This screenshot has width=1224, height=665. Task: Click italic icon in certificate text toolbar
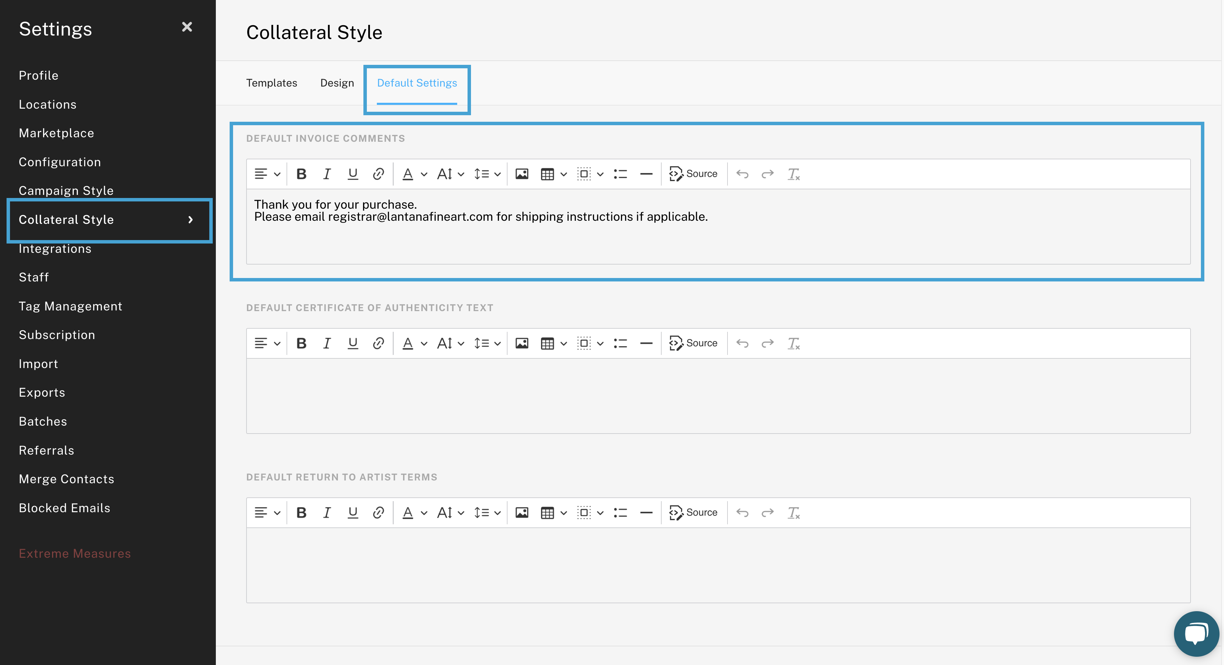point(327,343)
